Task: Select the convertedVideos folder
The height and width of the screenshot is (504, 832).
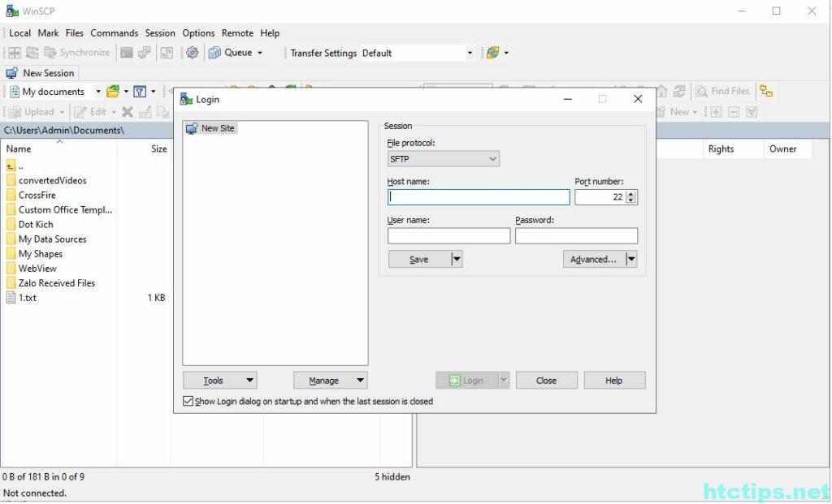Action: click(52, 180)
